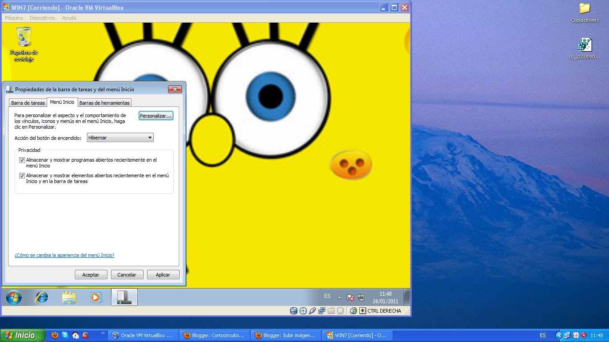The width and height of the screenshot is (609, 342).
Task: Close the taskbar properties dialog
Action: (x=175, y=89)
